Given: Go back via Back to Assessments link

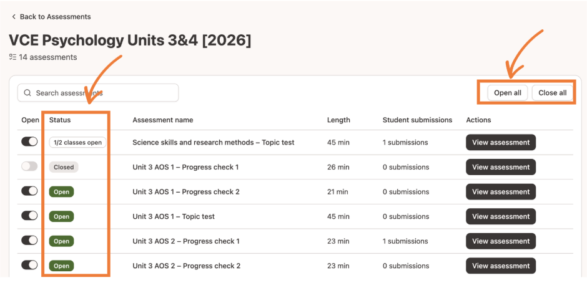Looking at the screenshot, I should 51,17.
